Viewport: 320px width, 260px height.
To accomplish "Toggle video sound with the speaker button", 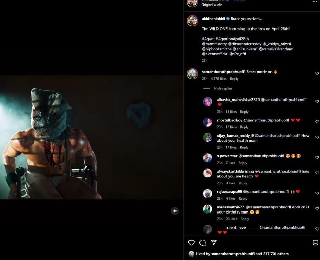I will point(175,211).
